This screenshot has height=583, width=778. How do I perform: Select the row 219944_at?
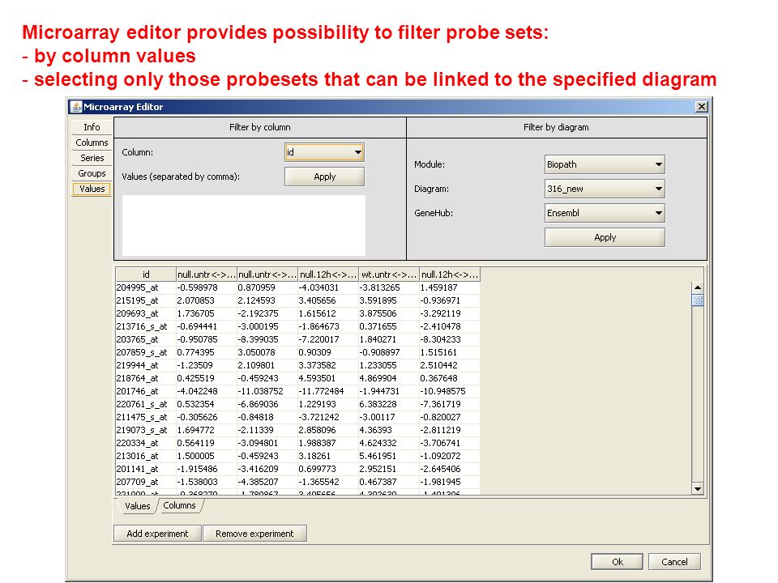pos(297,365)
